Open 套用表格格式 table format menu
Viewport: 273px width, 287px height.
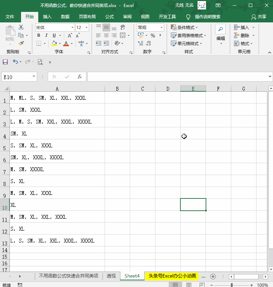click(188, 35)
